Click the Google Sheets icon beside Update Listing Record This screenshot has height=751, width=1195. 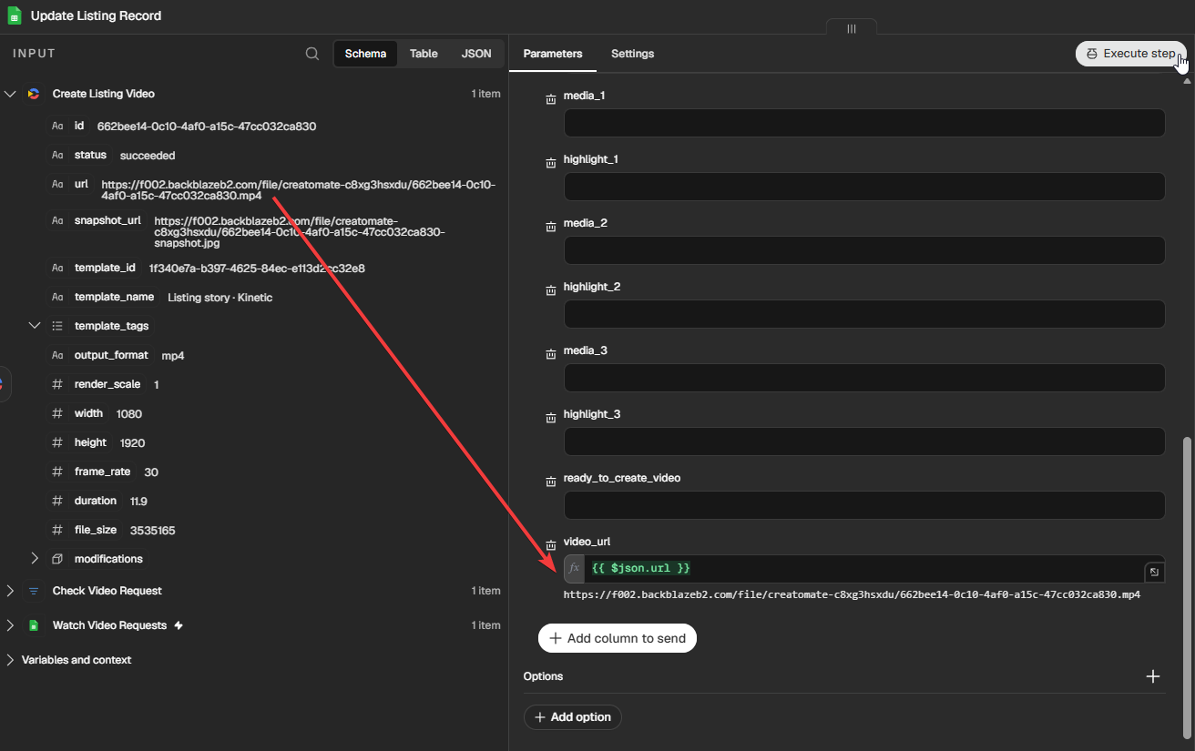pos(15,15)
